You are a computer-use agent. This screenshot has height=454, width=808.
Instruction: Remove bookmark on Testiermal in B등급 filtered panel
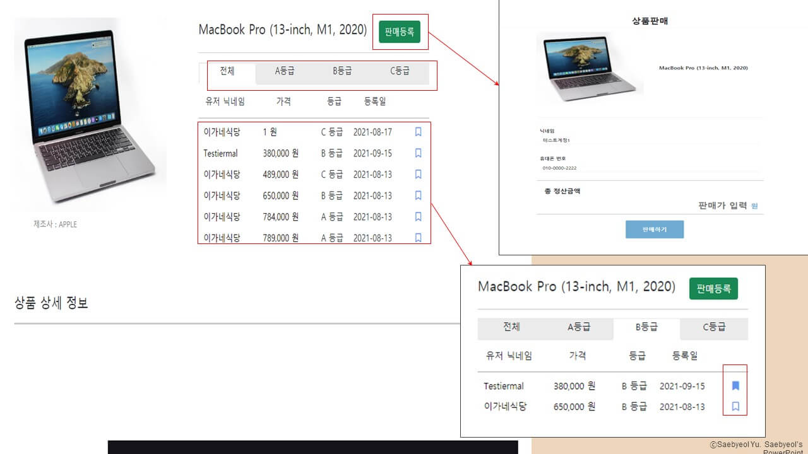click(735, 386)
